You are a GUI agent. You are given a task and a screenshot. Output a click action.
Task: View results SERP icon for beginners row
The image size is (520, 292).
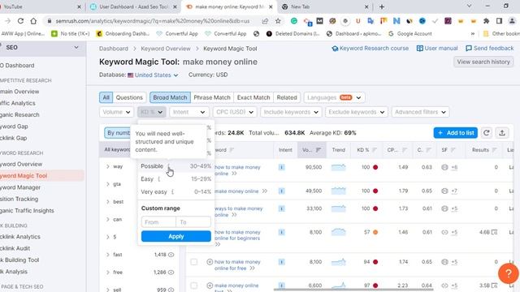point(494,232)
